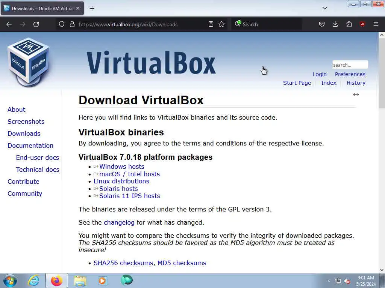The height and width of the screenshot is (288, 385).
Task: Open Screenshots in the sidebar
Action: (26, 121)
